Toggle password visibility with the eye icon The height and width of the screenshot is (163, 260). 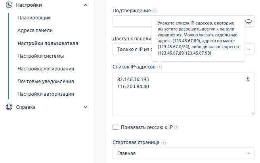click(249, 22)
